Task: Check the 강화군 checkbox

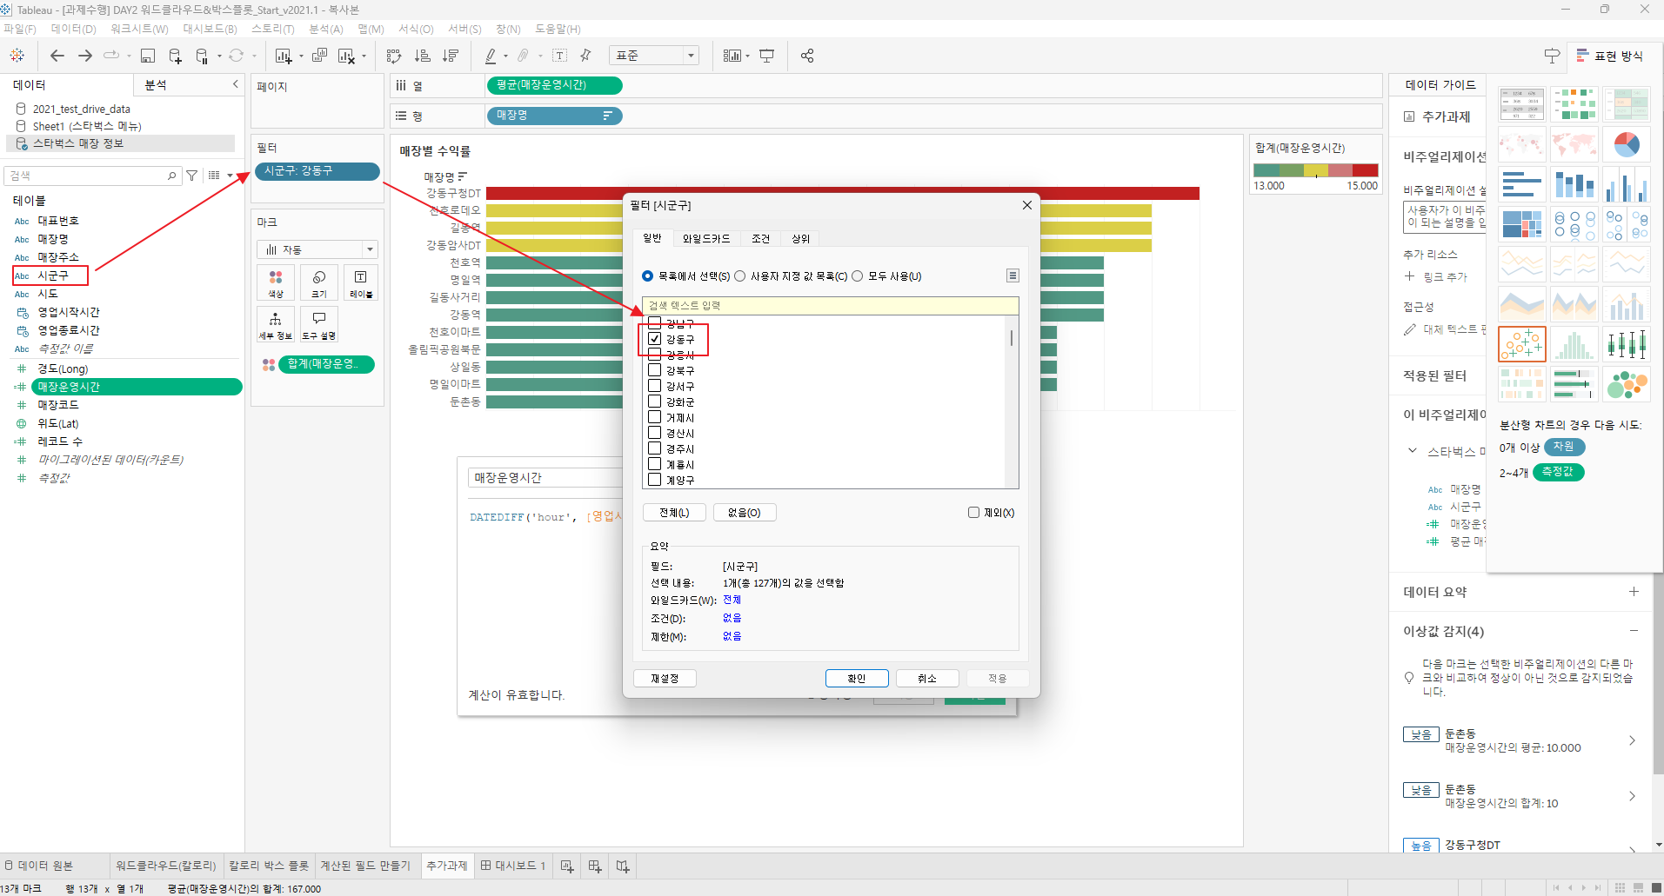Action: pos(655,402)
